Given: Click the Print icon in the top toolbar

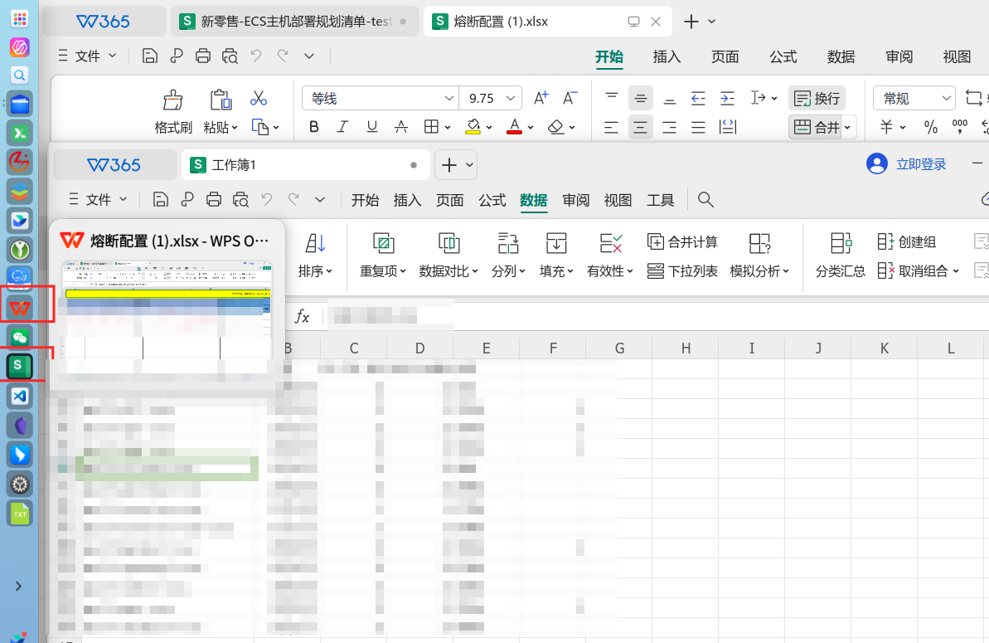Looking at the screenshot, I should pos(203,56).
